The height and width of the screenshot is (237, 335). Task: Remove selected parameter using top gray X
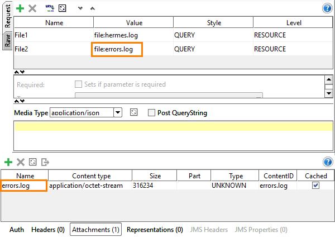32,8
